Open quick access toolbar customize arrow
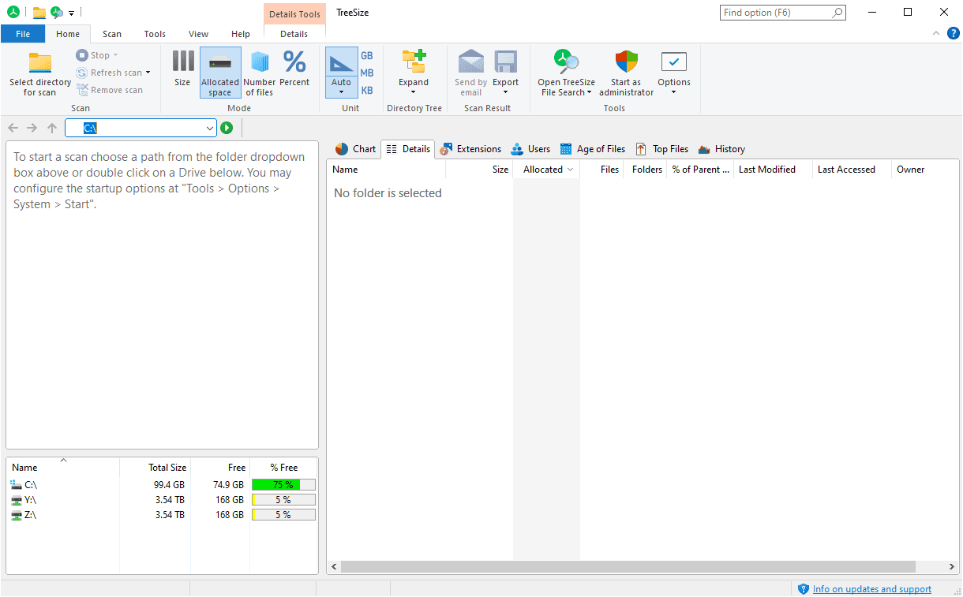The image size is (963, 597). (x=71, y=13)
